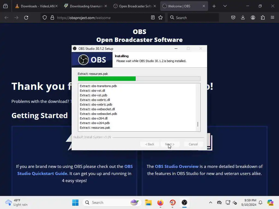This screenshot has height=209, width=279.
Task: Close the Downloading Username tab
Action: (x=106, y=6)
